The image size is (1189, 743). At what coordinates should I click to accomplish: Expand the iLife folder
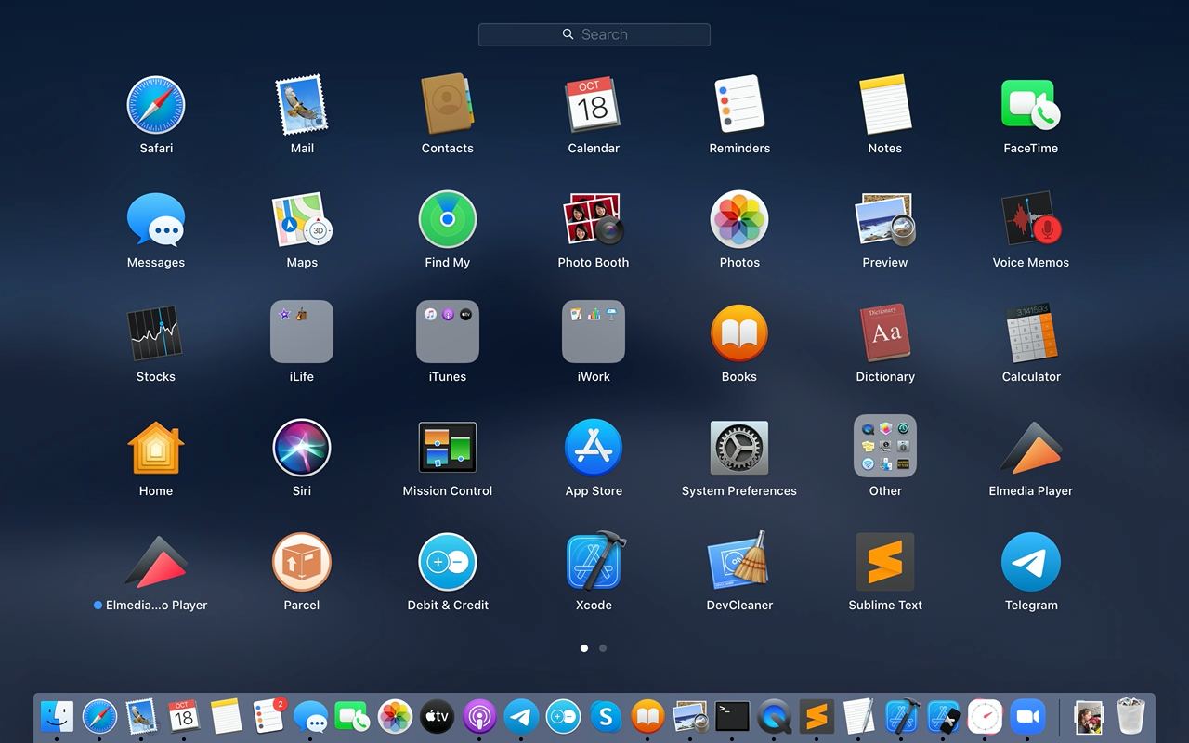pos(302,332)
